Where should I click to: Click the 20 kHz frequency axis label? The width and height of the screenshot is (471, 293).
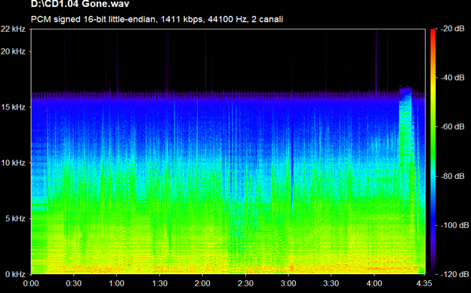14,51
